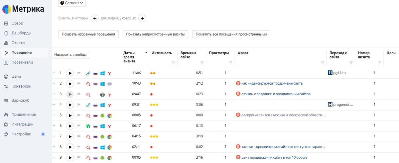399x163 pixels.
Task: Flag the 00:05 visit as favorite
Action: pos(79,158)
